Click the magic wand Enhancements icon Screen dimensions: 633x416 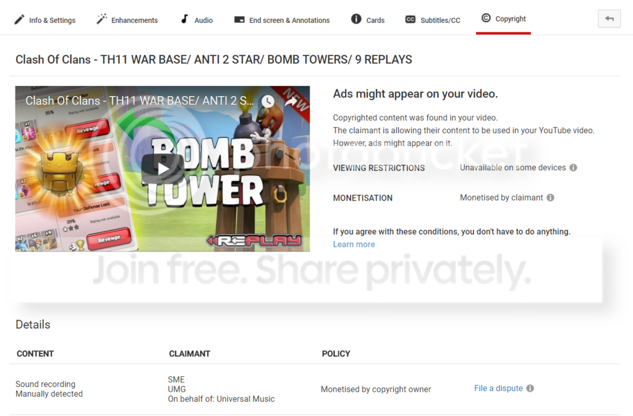102,19
